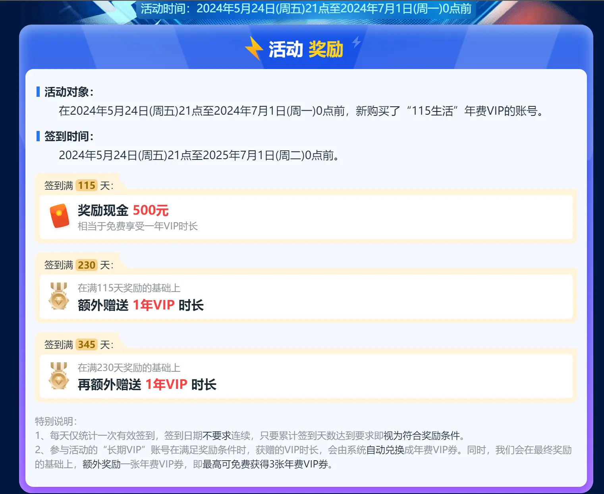Click the 特别说明 label
This screenshot has width=604, height=494.
[x=56, y=421]
